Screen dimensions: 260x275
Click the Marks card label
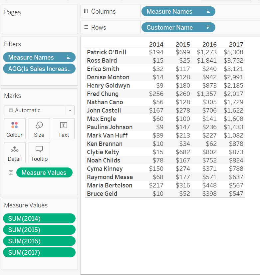pyautogui.click(x=12, y=96)
